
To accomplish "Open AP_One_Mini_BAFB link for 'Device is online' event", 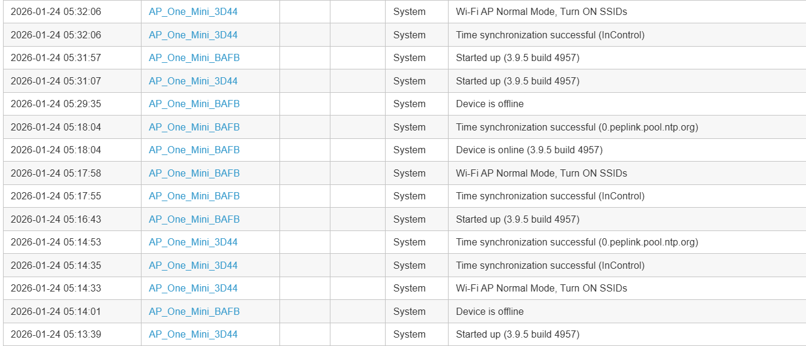I will point(194,150).
